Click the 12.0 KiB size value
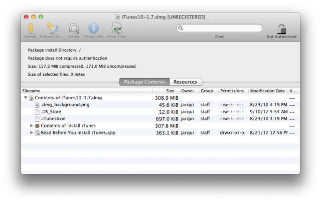The width and height of the screenshot is (321, 203). point(169,112)
